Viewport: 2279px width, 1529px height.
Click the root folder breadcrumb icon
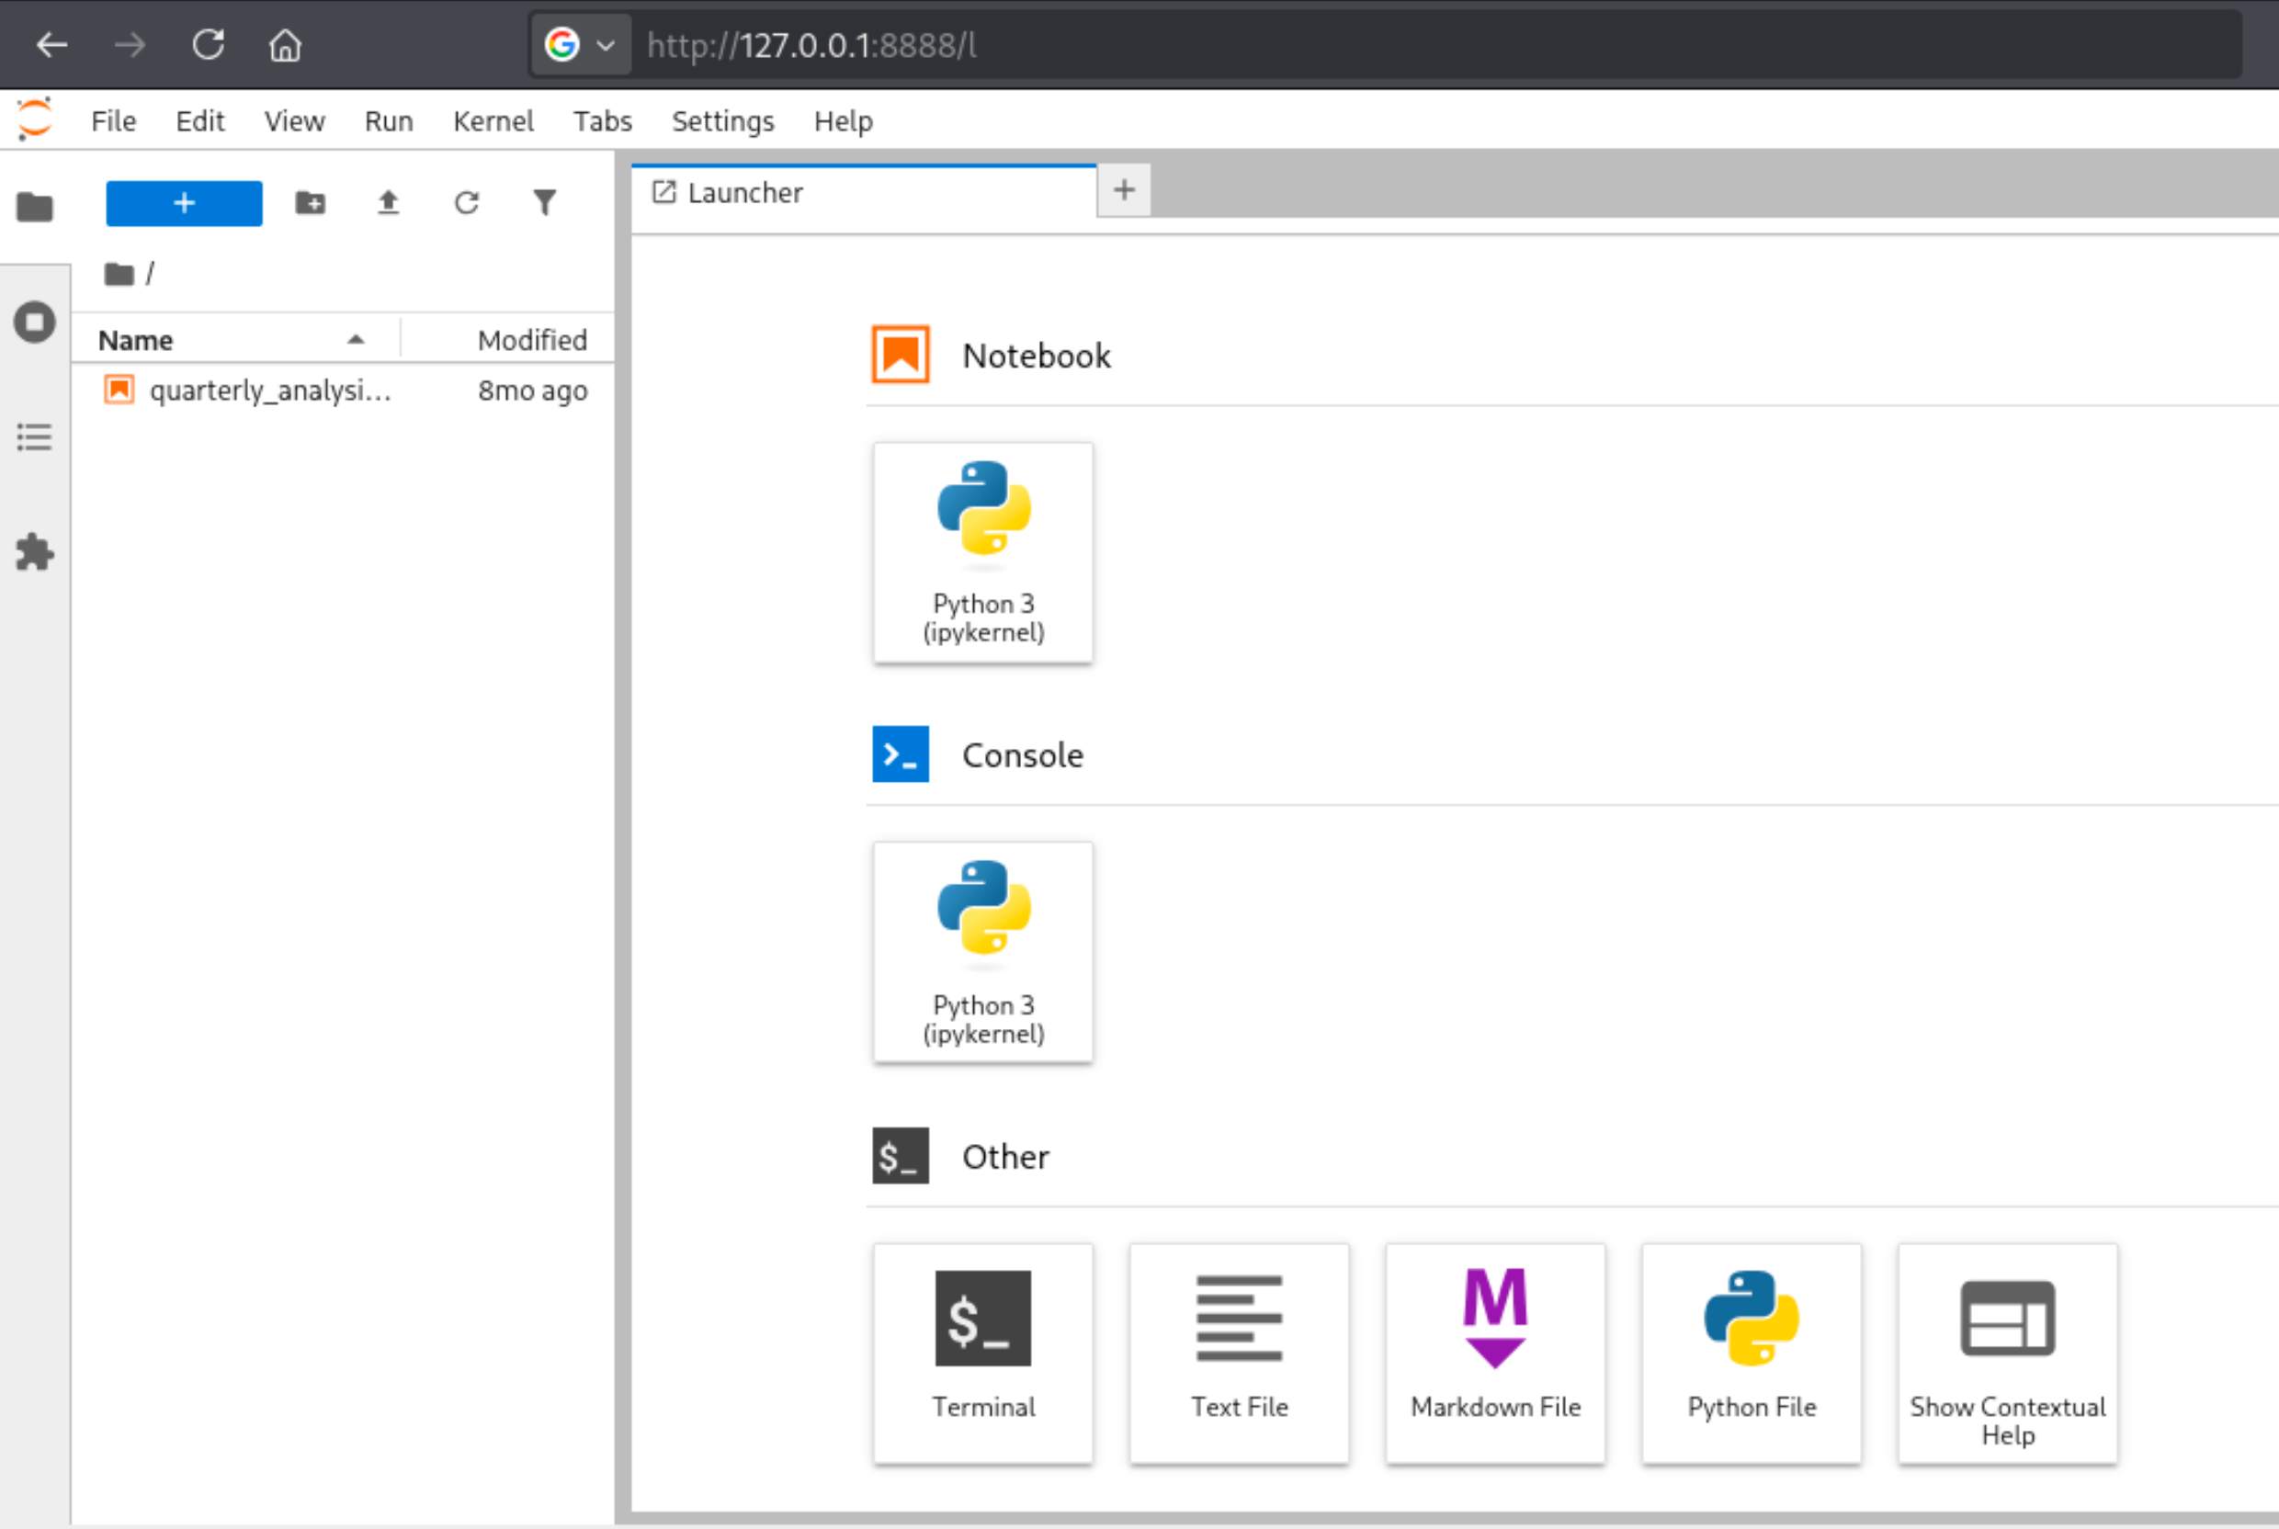(x=119, y=274)
